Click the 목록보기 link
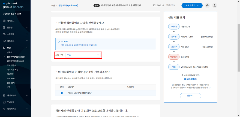The width and height of the screenshot is (240, 117). pos(170,5)
